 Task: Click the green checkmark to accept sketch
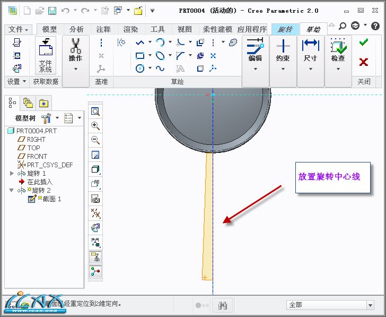coord(363,43)
